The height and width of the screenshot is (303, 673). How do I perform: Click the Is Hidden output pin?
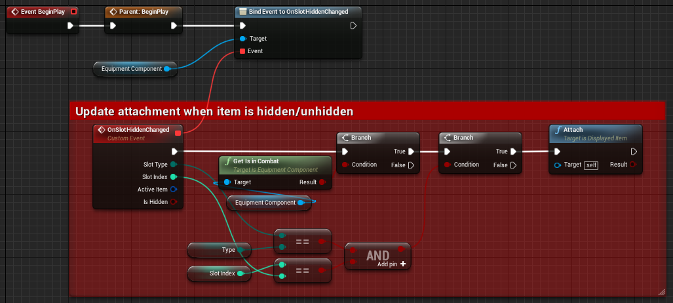point(174,202)
